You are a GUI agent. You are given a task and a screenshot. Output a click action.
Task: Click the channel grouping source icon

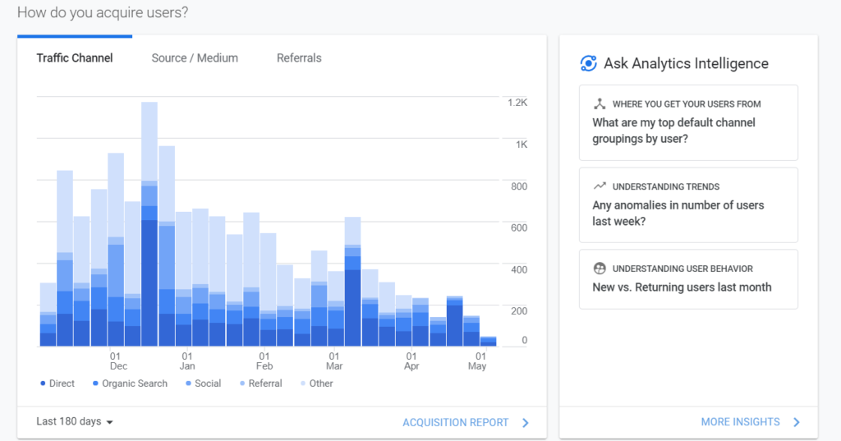600,104
